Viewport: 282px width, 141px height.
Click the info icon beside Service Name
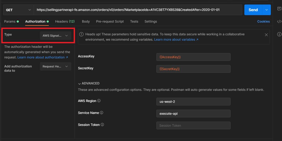102,113
